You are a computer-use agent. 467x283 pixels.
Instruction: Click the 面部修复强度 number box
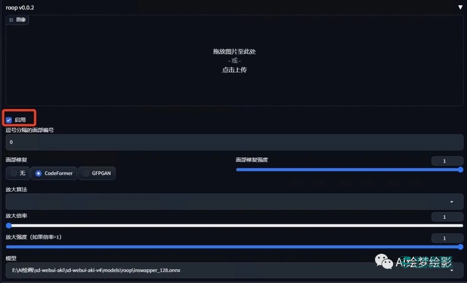tap(447, 161)
